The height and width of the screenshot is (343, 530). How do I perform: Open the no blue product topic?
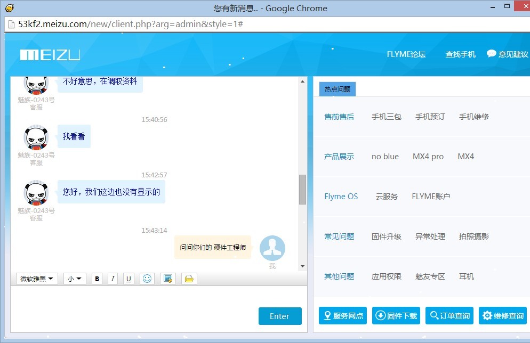(x=385, y=157)
